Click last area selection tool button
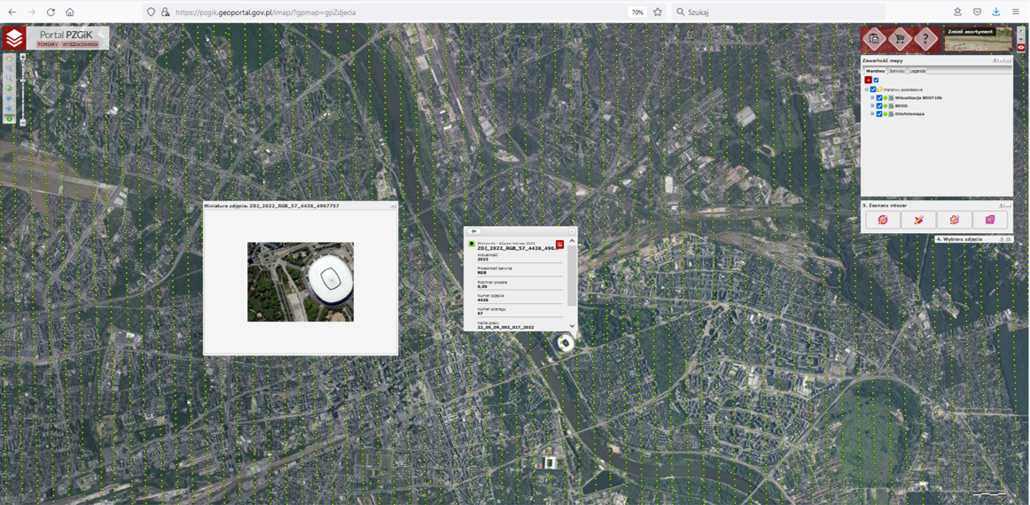Viewport: 1030px width, 505px height. coord(989,220)
